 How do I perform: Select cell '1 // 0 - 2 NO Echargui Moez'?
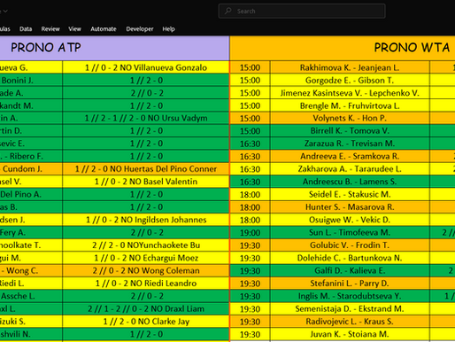pyautogui.click(x=146, y=258)
